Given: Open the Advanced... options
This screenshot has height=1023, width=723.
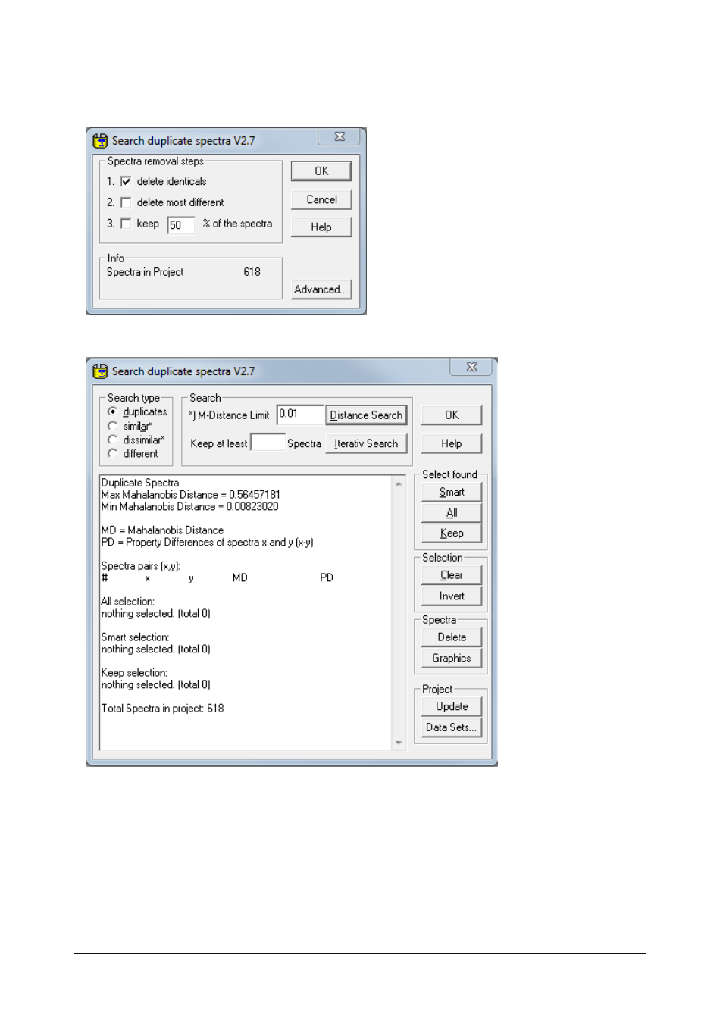Looking at the screenshot, I should pyautogui.click(x=321, y=289).
